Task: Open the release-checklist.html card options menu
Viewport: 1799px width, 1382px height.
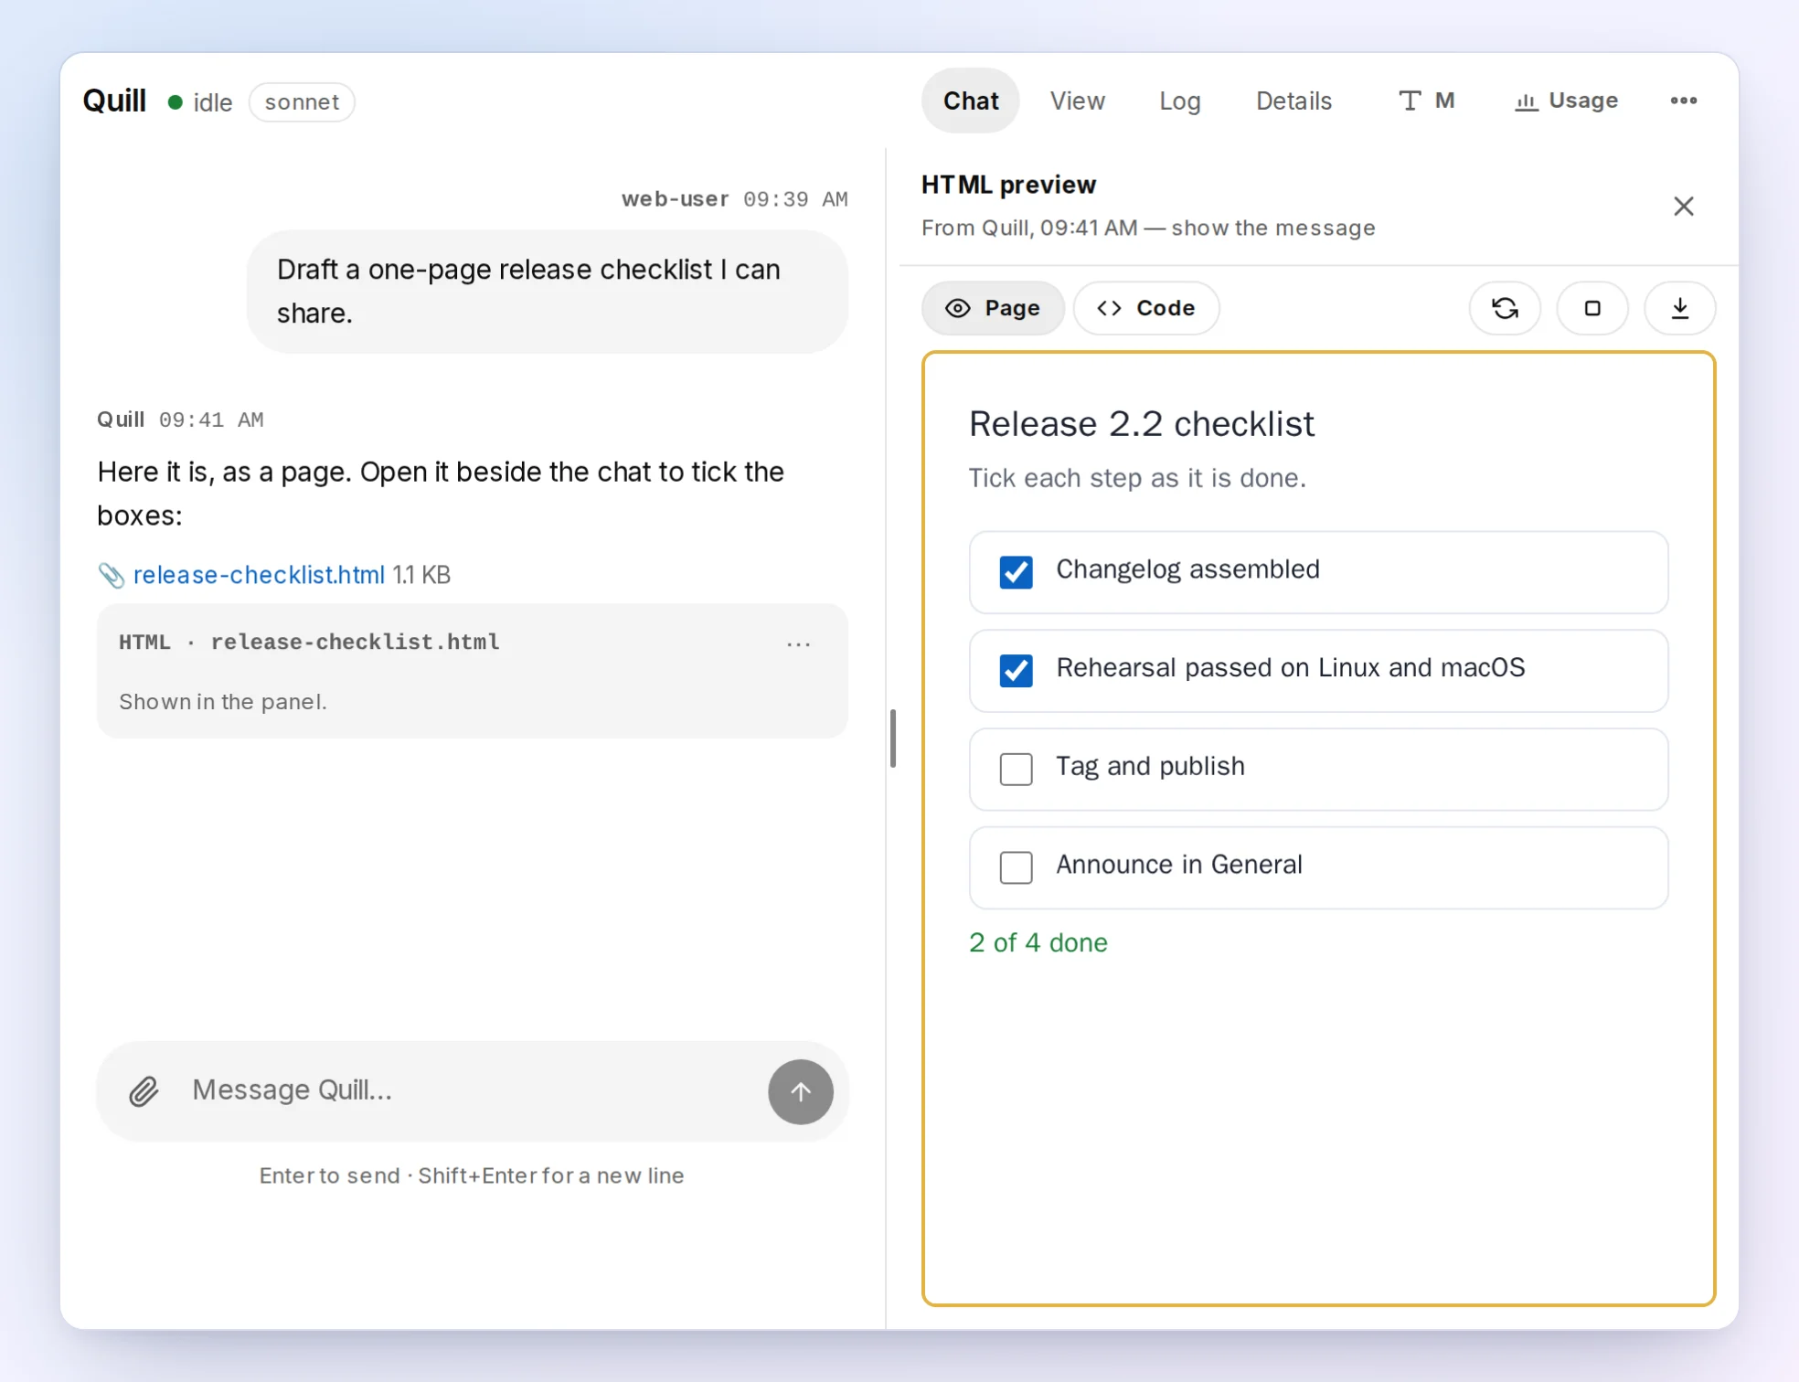Action: point(799,644)
